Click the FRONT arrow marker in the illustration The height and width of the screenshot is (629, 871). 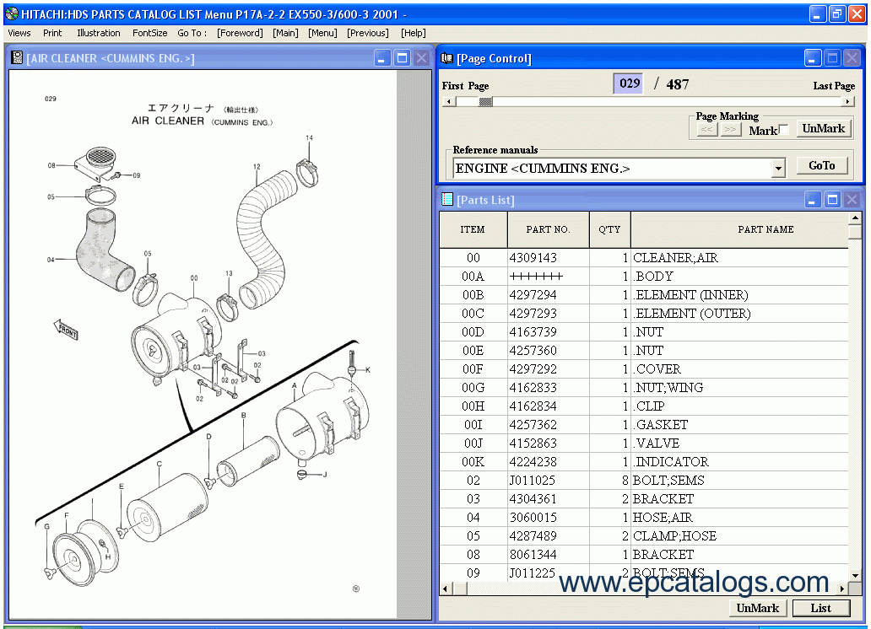click(x=66, y=329)
